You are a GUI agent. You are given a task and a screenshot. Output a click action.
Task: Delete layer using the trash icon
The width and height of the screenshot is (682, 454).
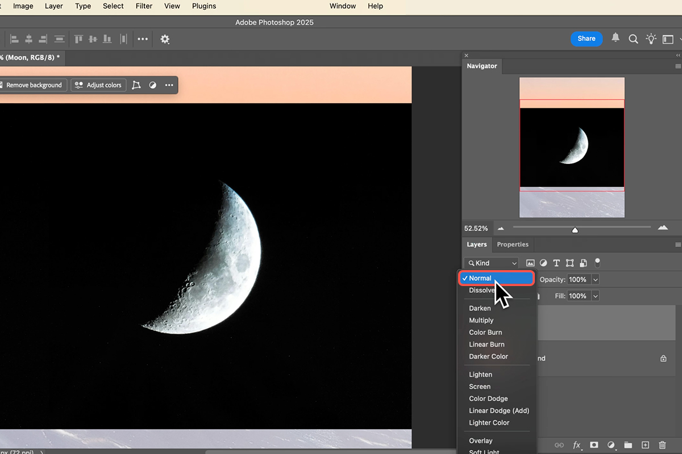pos(662,445)
